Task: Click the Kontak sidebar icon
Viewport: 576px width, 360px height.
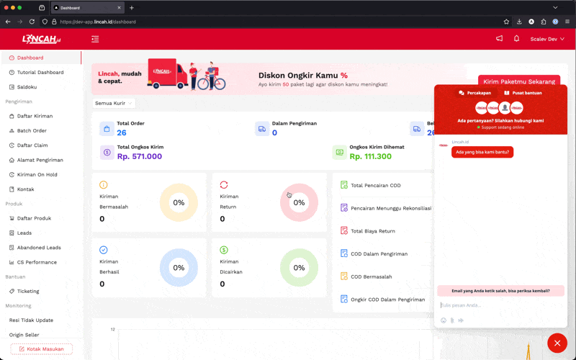Action: click(12, 189)
